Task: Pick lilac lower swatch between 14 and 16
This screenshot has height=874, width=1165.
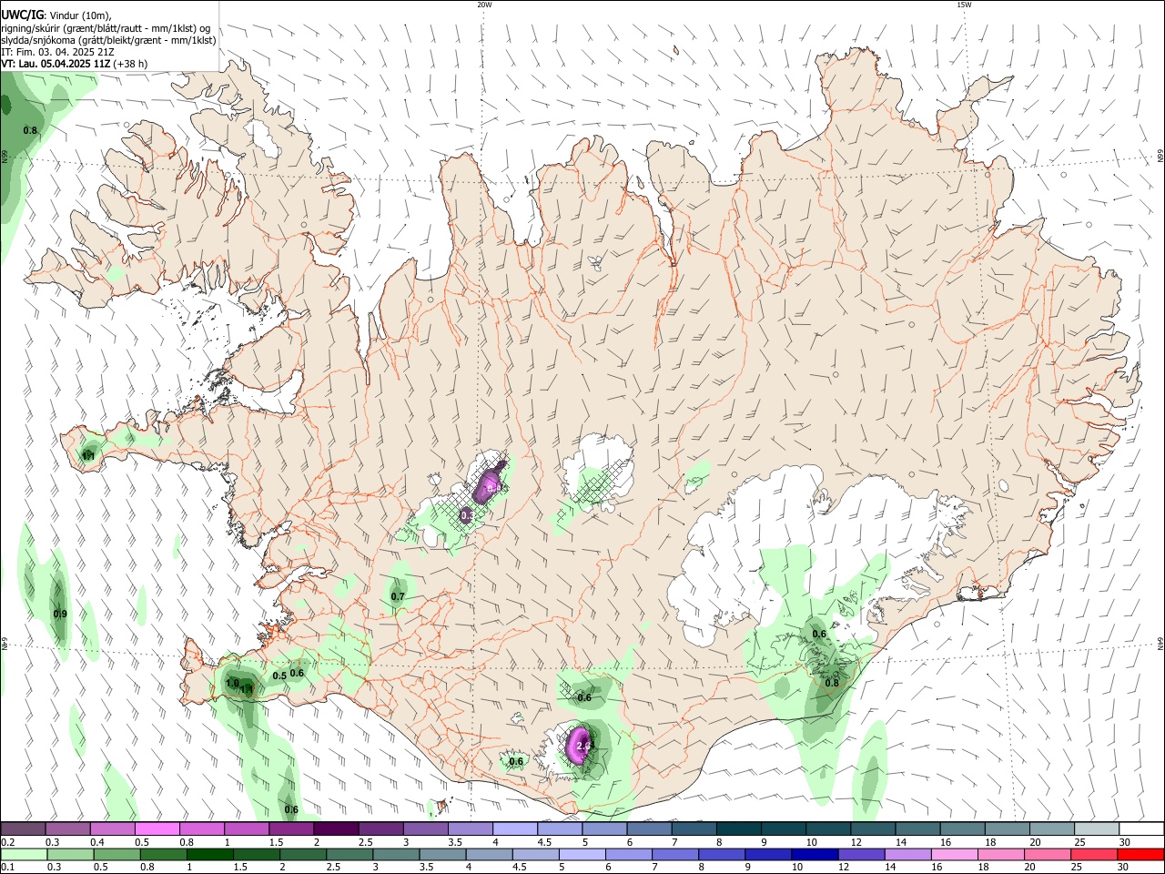Action: (x=908, y=855)
